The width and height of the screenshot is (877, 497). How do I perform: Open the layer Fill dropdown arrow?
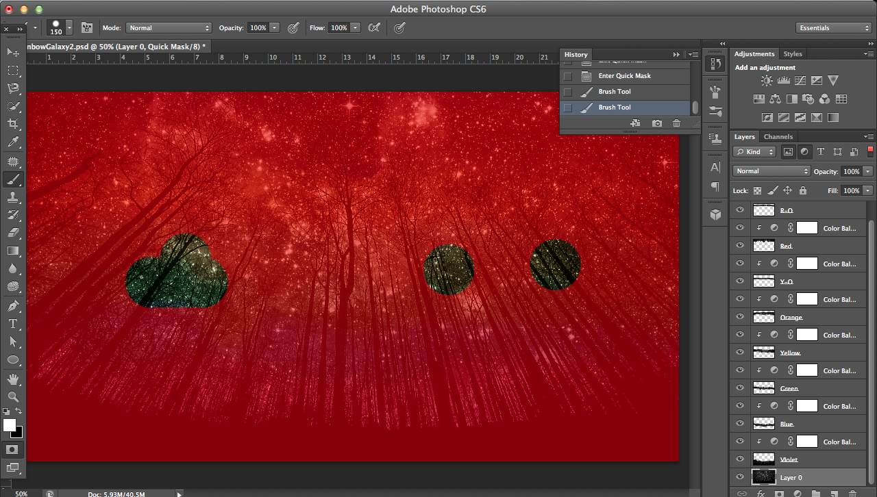(x=868, y=190)
